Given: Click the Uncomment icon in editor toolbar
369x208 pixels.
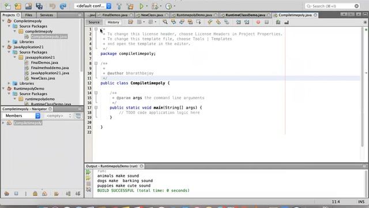Looking at the screenshot, I should 287,22.
